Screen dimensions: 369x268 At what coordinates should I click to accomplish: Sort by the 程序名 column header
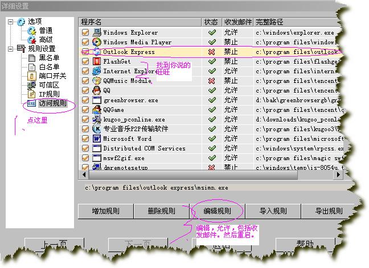pos(140,22)
